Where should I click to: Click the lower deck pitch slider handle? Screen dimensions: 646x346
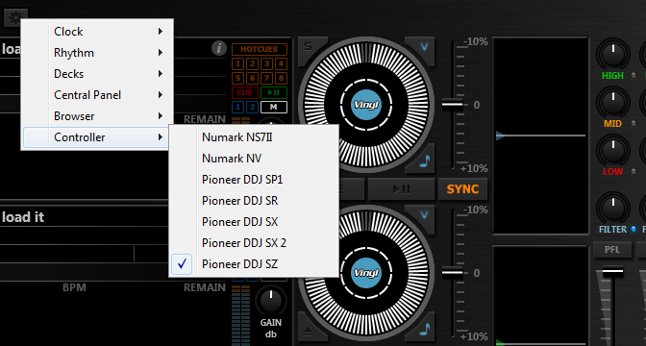pos(453,273)
